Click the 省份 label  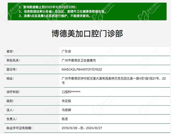[10, 51]
